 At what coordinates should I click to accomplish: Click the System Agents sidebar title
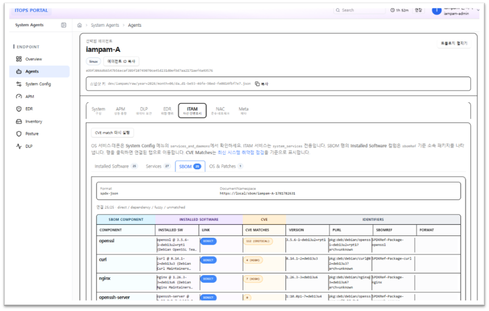click(x=29, y=25)
